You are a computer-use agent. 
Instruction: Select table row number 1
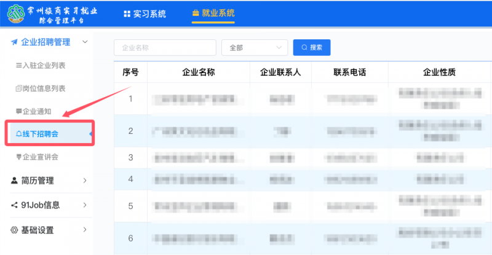tap(303, 99)
